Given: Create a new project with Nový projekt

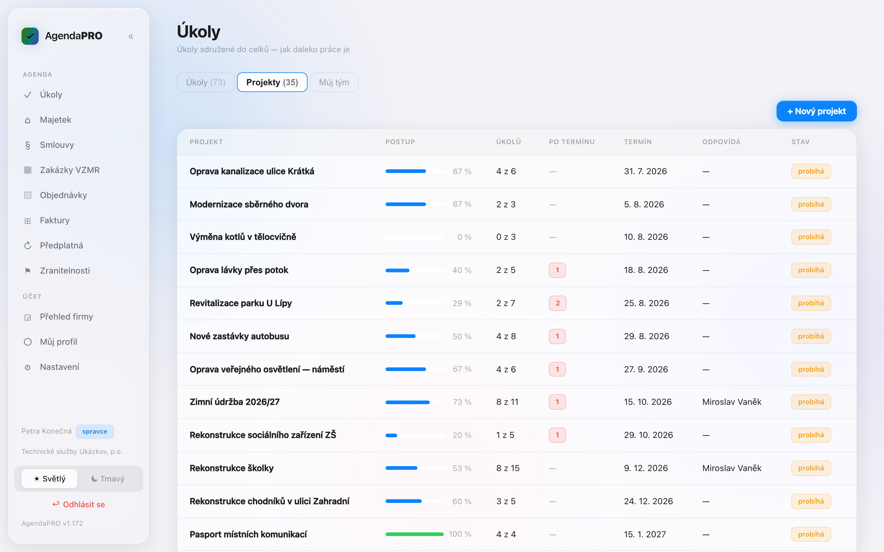Looking at the screenshot, I should click(816, 111).
